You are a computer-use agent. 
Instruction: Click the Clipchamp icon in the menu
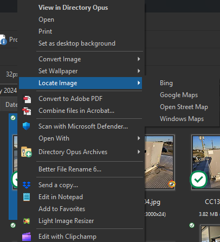[x=27, y=237]
